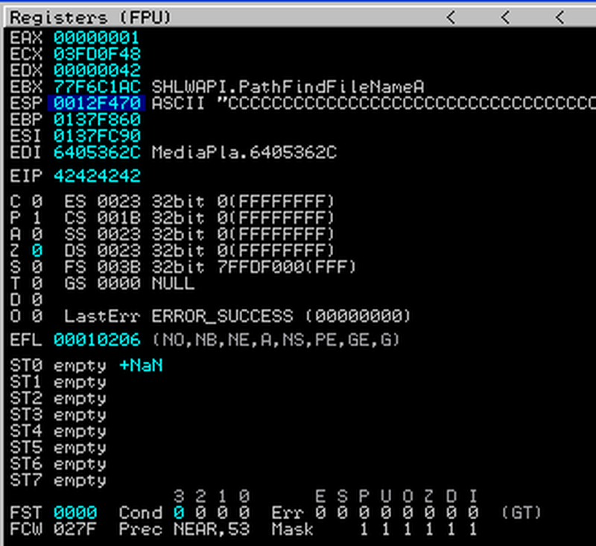Click the highlighted ESP value 0012F470
Screen dimensions: 596x546
click(x=96, y=103)
